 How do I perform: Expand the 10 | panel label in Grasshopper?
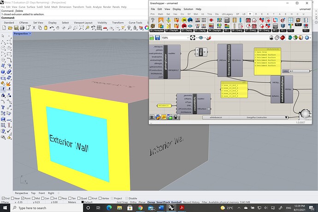coord(283,30)
